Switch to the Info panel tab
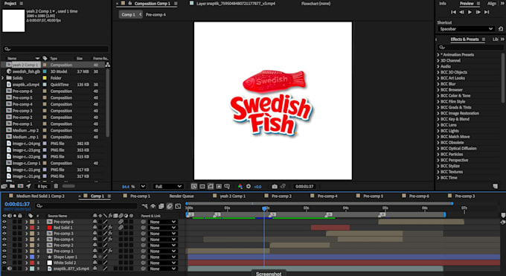 [443, 4]
